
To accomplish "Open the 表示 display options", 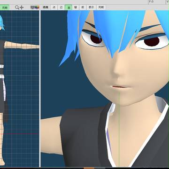I will pyautogui.click(x=91, y=8).
